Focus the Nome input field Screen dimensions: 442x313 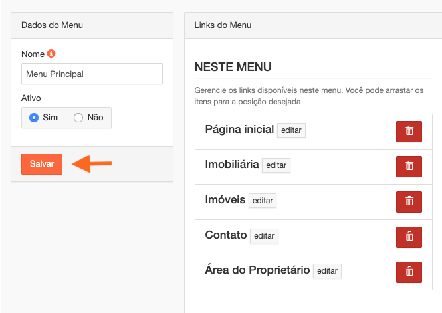pyautogui.click(x=92, y=74)
